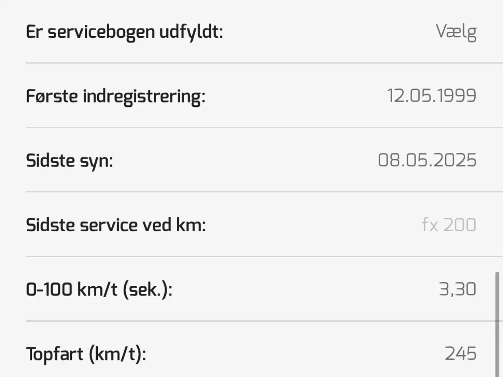Expand the service book filled-in selector
This screenshot has width=503, height=377.
(456, 31)
